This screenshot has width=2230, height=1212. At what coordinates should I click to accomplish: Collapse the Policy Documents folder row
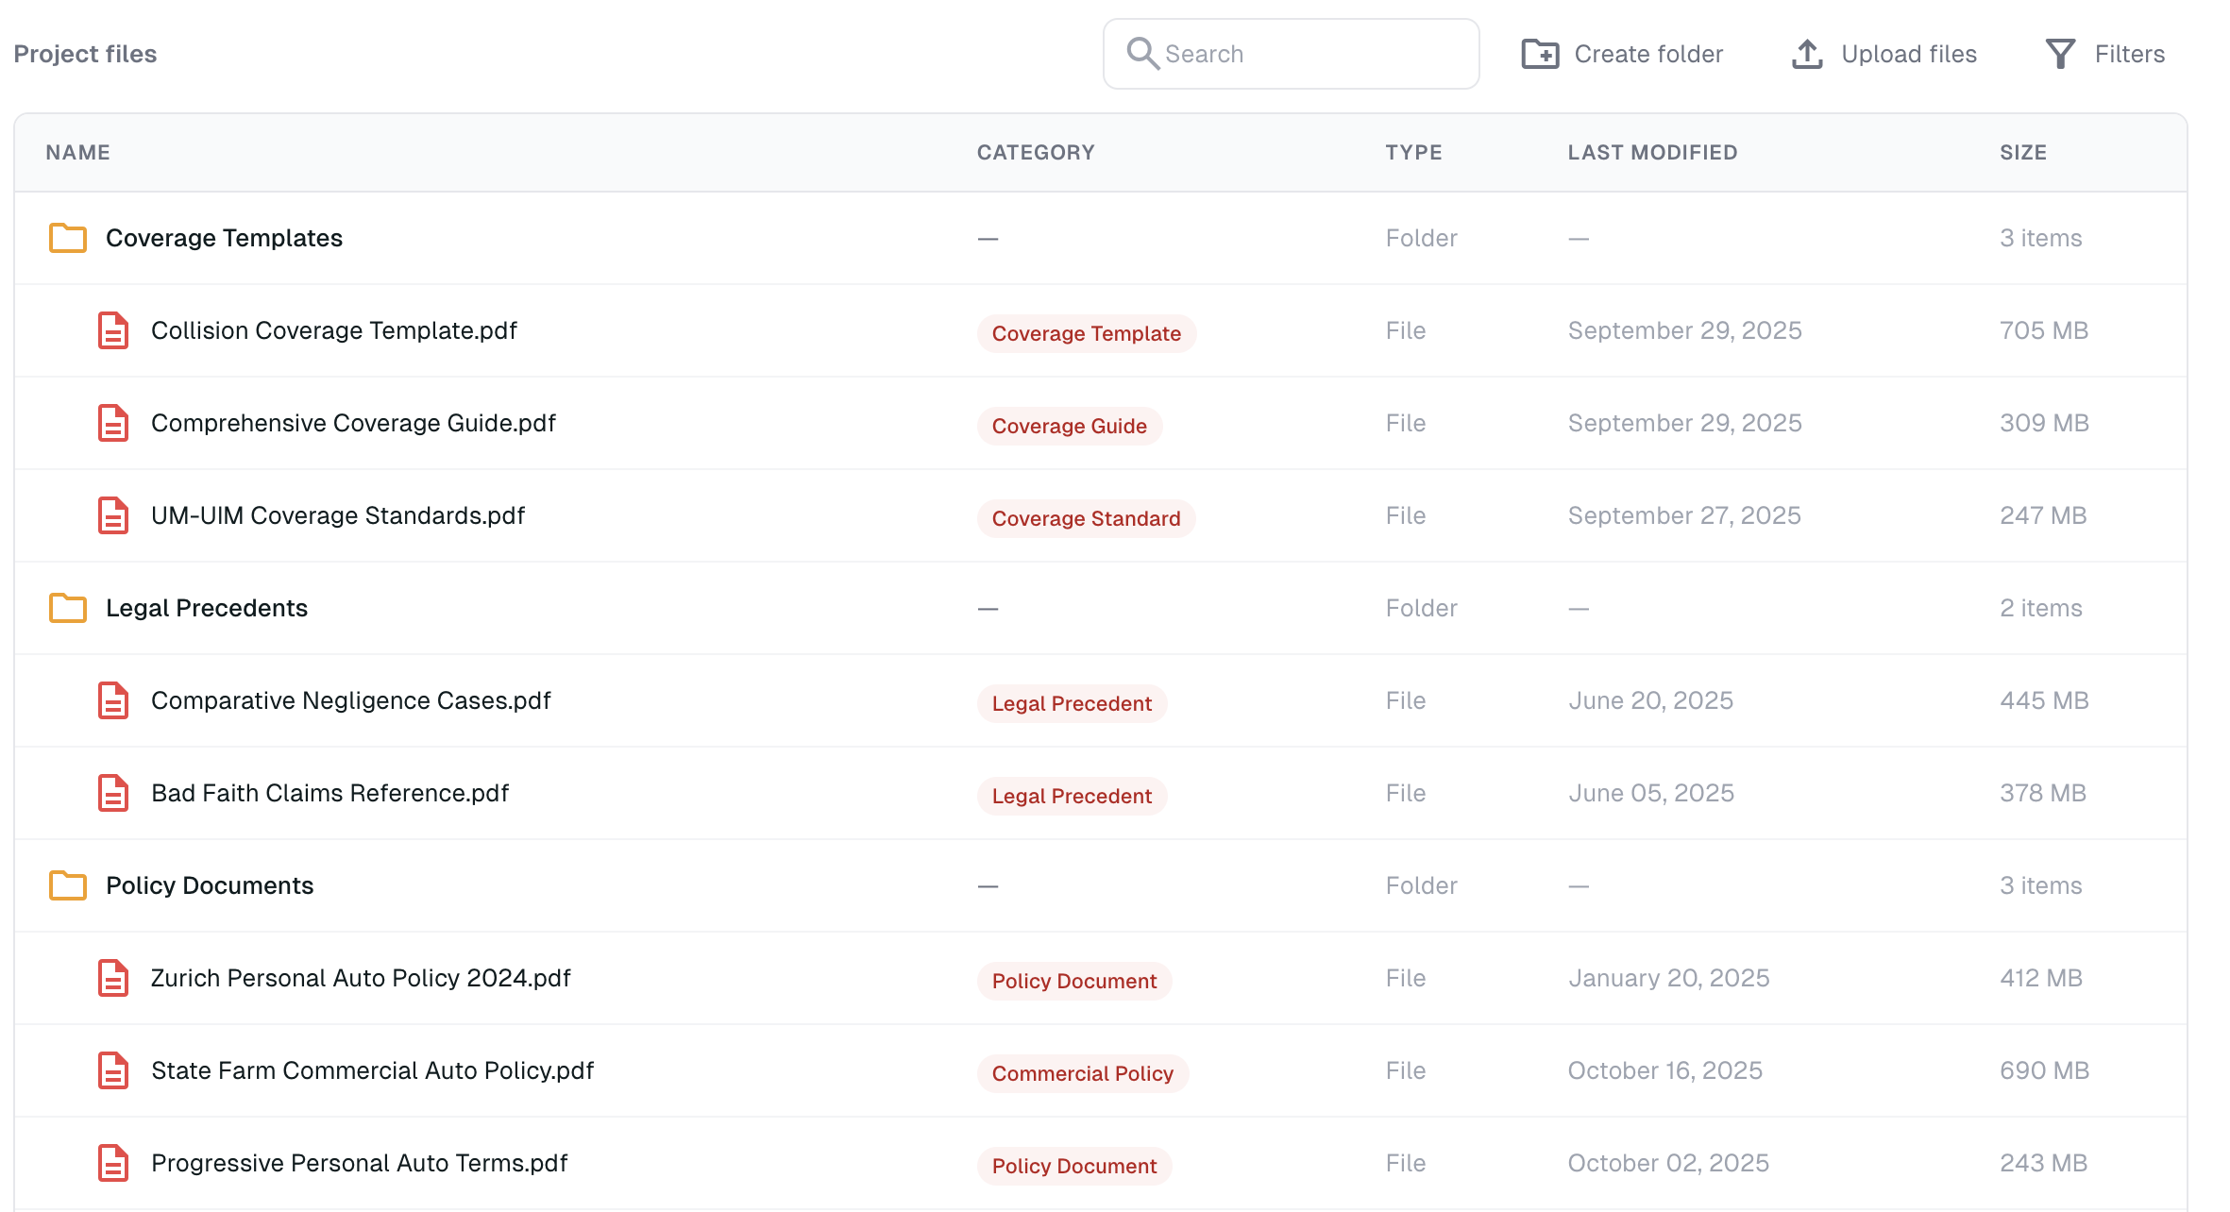(210, 885)
